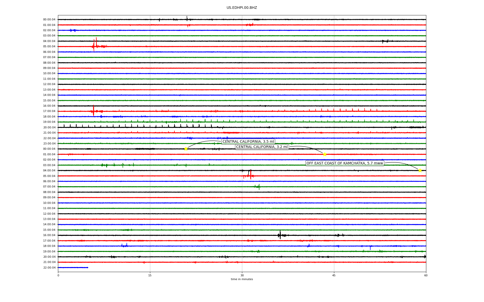Click the CENTRAL CALIFORNIA, 3.5 ml label

[248, 141]
